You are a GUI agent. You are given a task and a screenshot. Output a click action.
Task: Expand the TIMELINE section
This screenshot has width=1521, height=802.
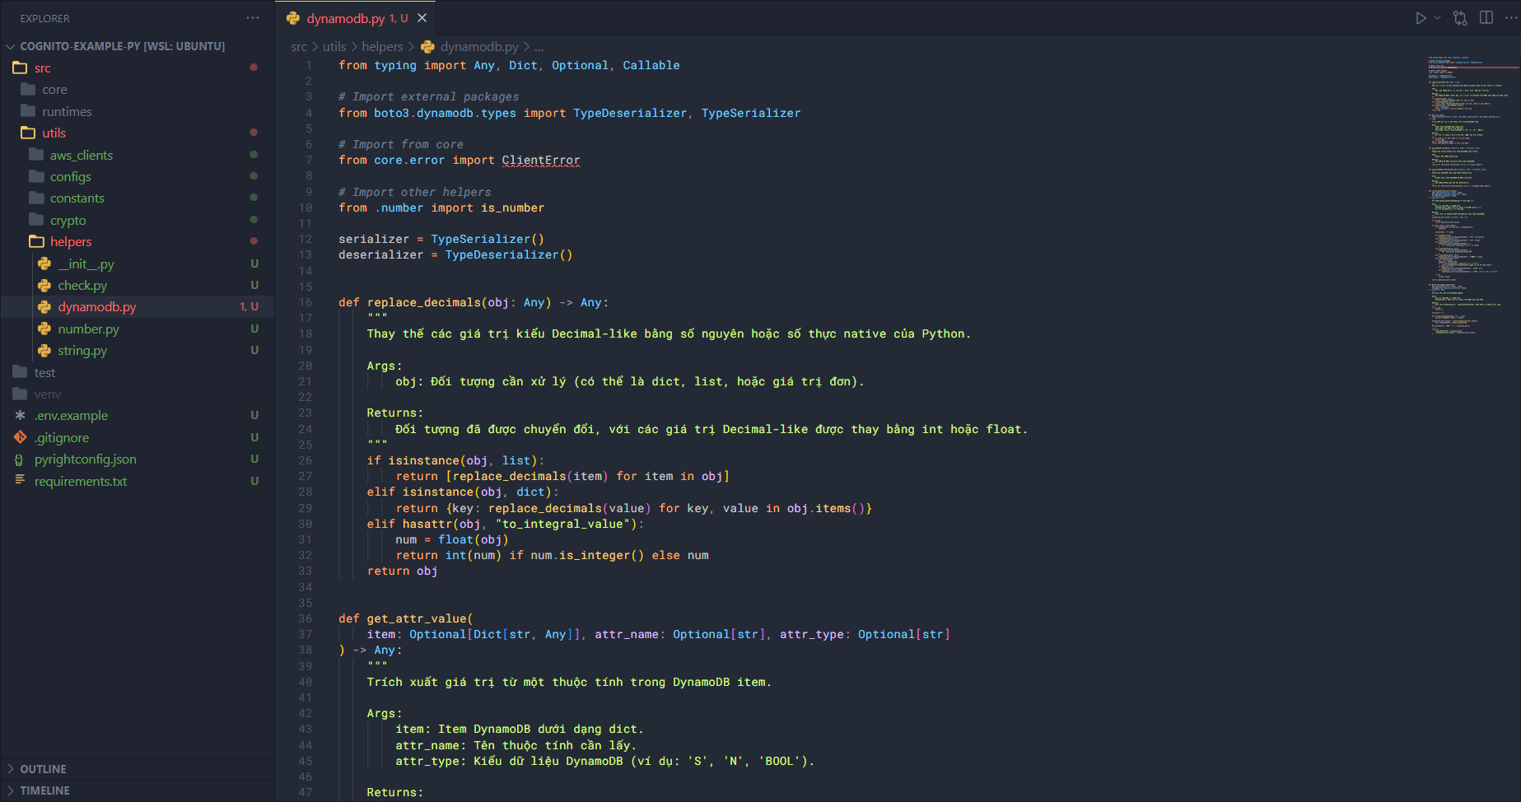coord(44,790)
